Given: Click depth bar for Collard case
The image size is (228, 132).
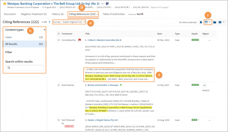Looking at the screenshot, I should [195, 40].
